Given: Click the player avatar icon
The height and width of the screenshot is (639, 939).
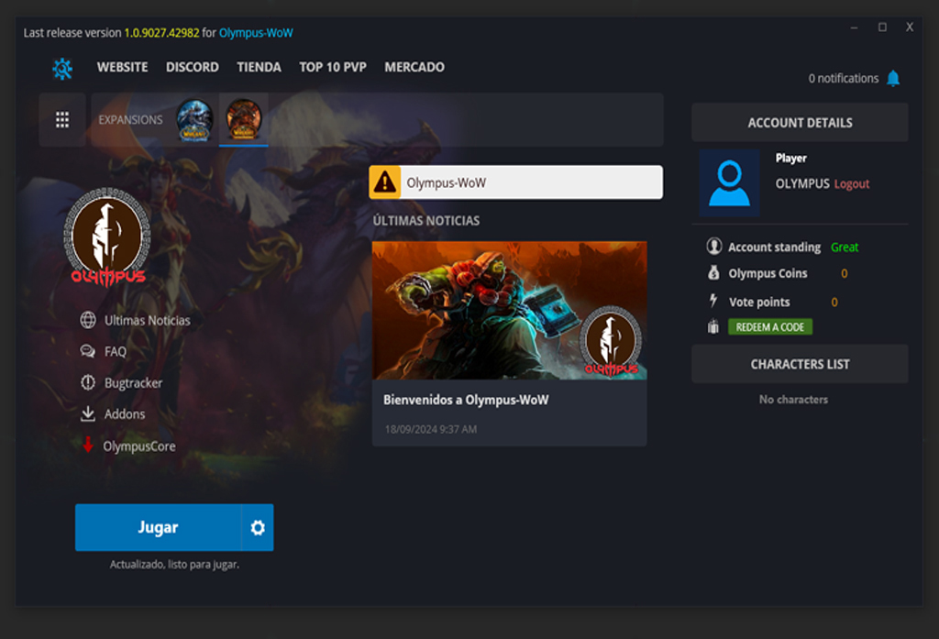Looking at the screenshot, I should (729, 183).
